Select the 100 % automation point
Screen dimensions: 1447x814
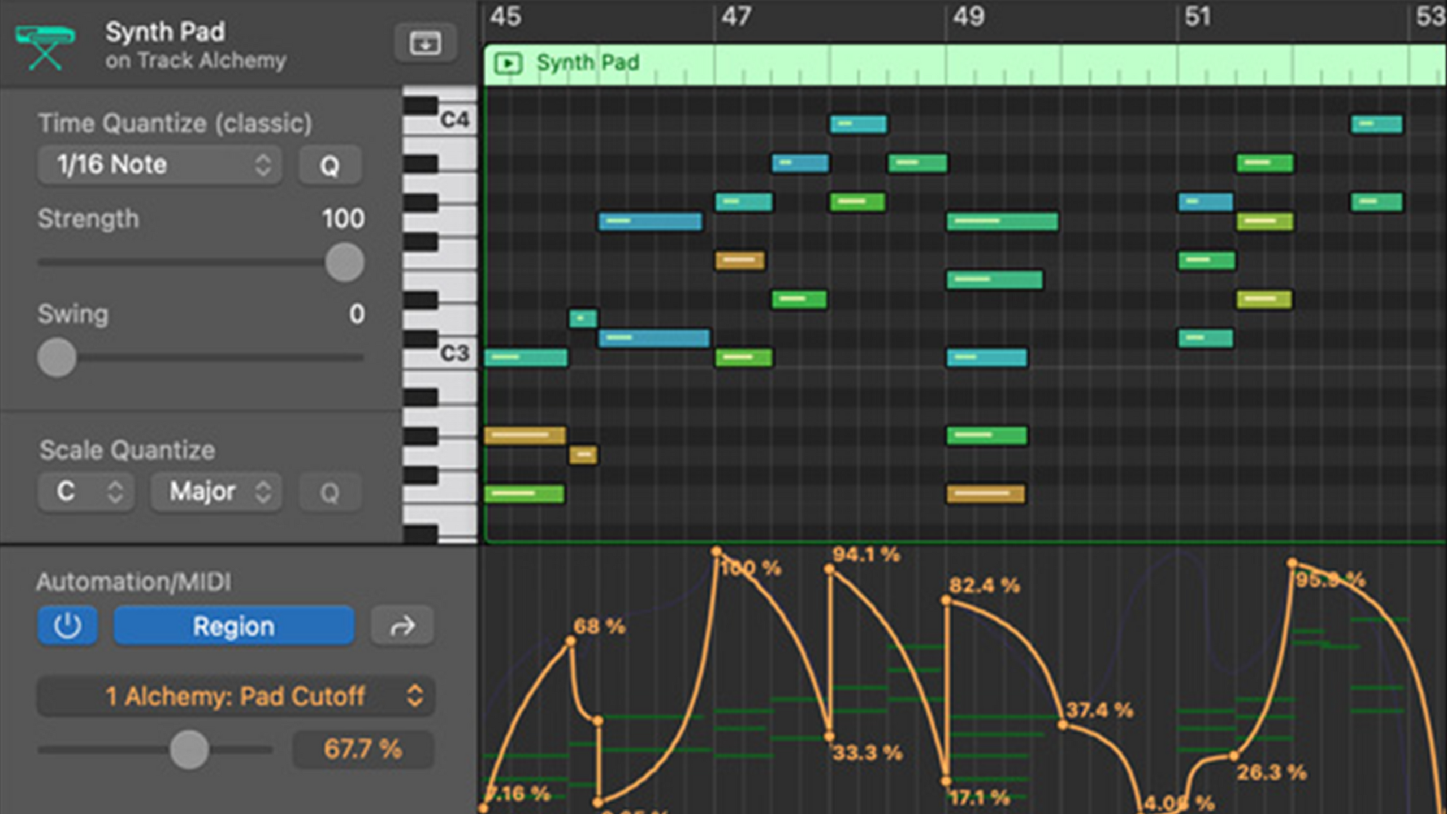[716, 552]
